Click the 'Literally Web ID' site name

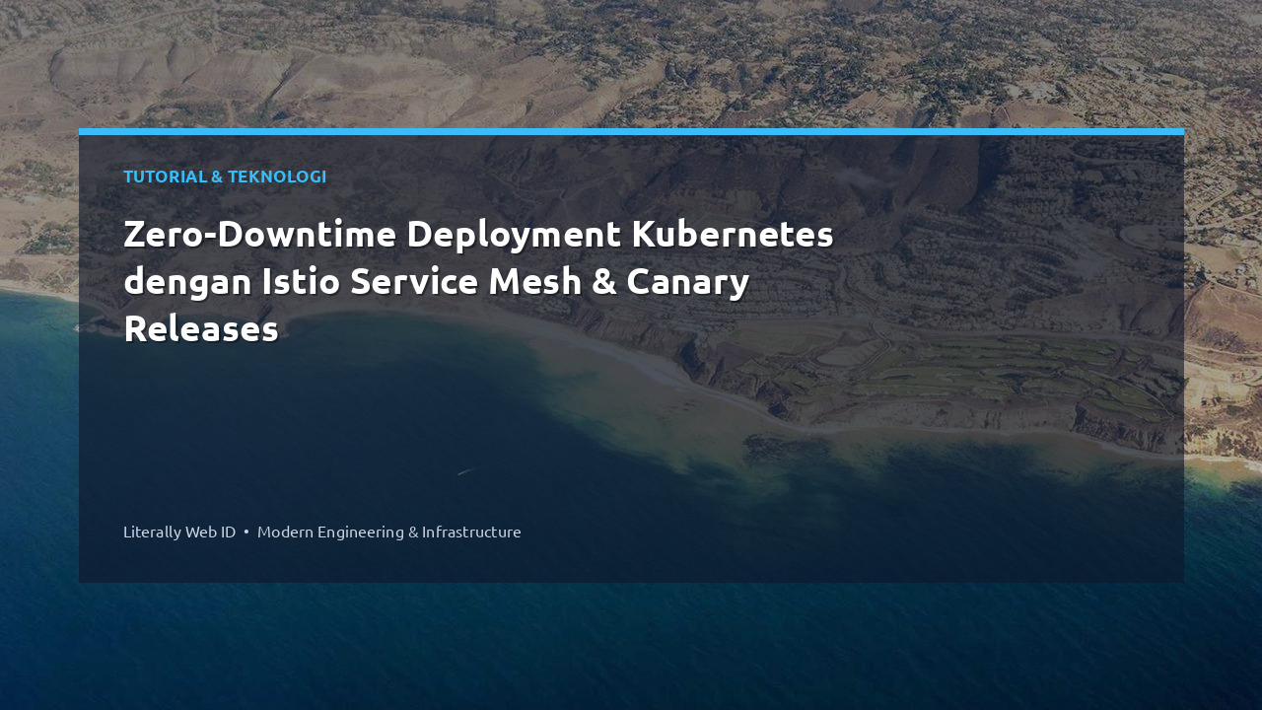pos(179,532)
